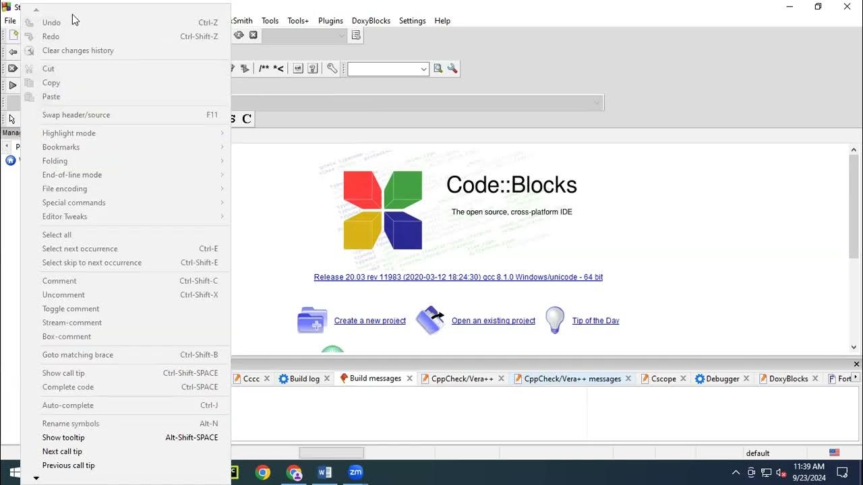Click the Create a new project folder icon
Screen dimensions: 863x485
[312, 321]
